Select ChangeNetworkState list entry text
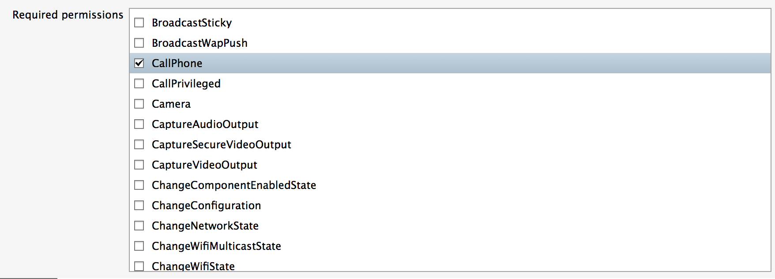The width and height of the screenshot is (775, 279). pyautogui.click(x=205, y=226)
